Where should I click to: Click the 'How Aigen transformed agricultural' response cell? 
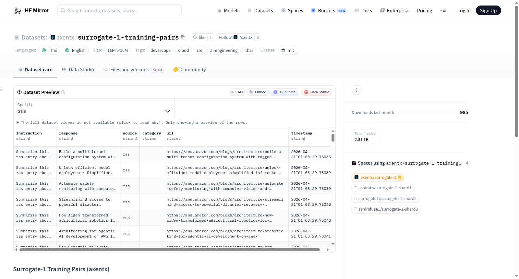tap(88, 218)
